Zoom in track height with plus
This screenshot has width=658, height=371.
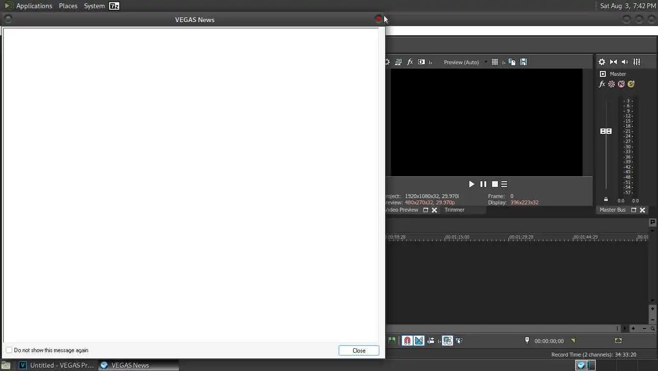point(652,309)
